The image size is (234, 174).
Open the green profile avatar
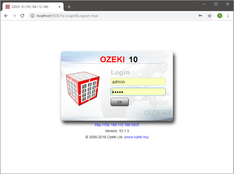[219, 16]
